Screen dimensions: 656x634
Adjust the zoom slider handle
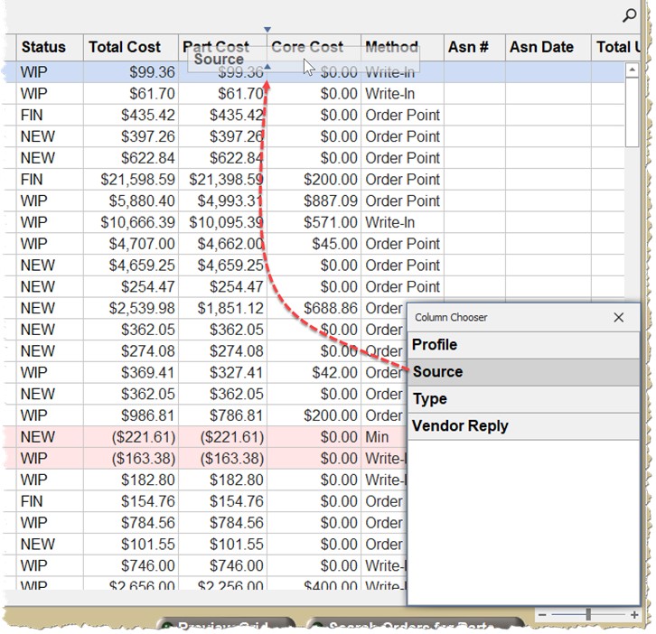(x=588, y=614)
